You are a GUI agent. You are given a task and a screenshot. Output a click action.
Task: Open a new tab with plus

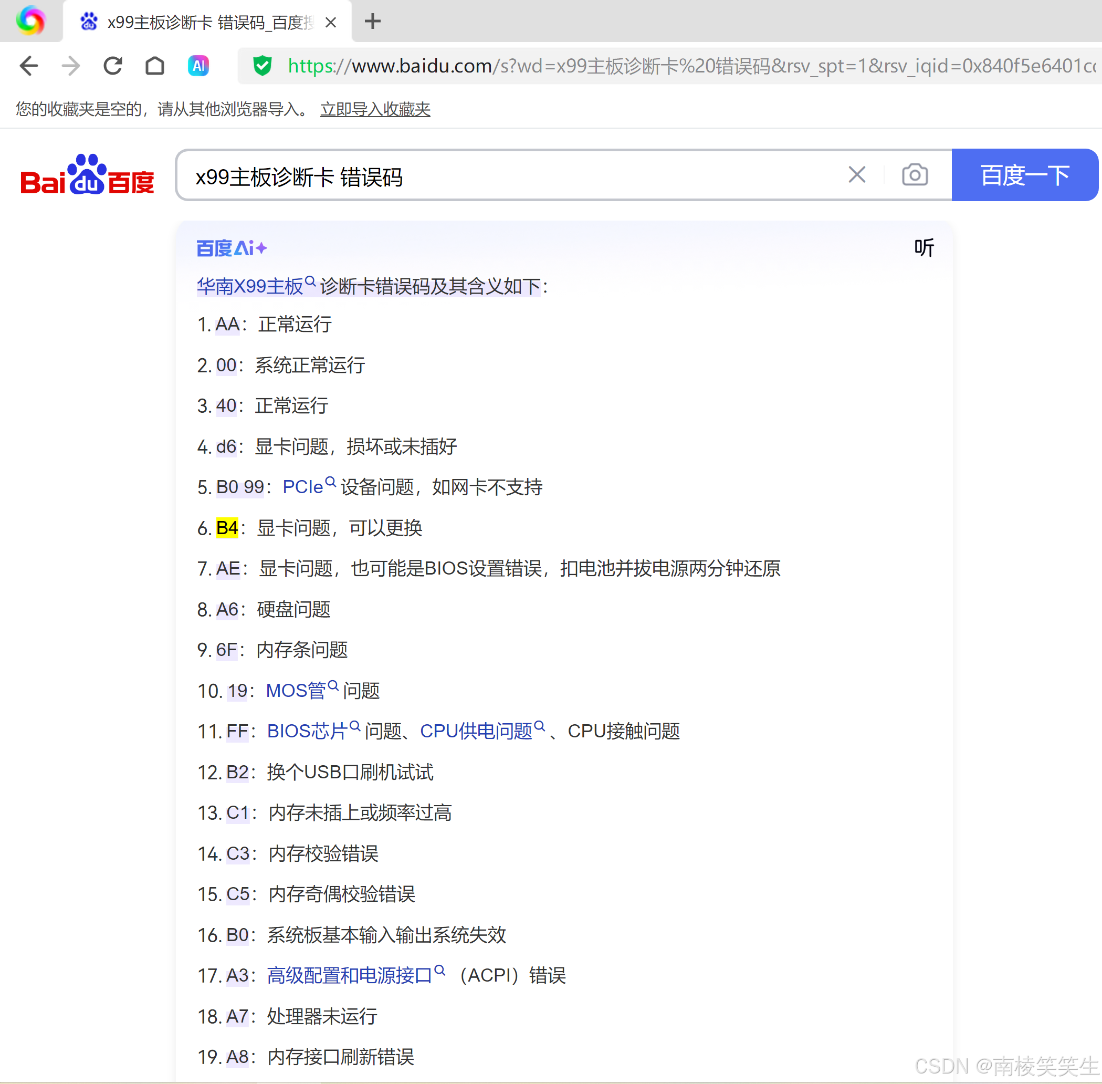373,22
